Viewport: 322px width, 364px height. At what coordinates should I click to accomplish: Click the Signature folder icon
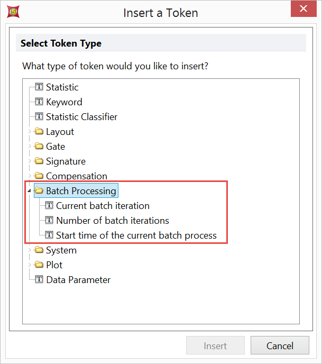[39, 161]
